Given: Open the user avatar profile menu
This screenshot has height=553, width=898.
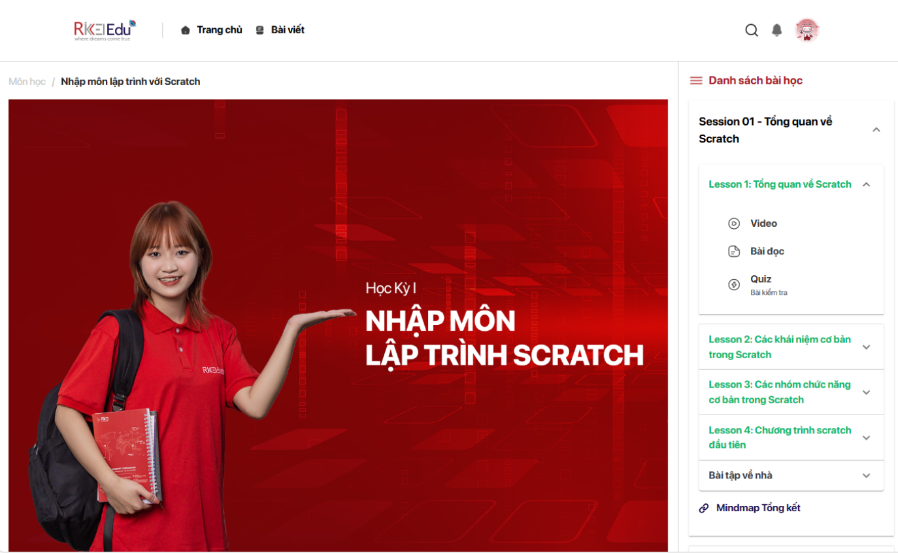Looking at the screenshot, I should click(x=807, y=30).
